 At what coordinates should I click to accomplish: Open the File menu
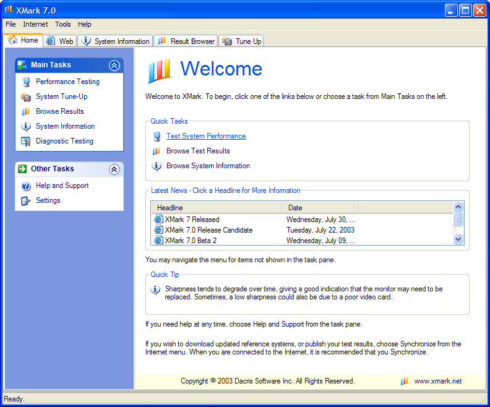11,24
